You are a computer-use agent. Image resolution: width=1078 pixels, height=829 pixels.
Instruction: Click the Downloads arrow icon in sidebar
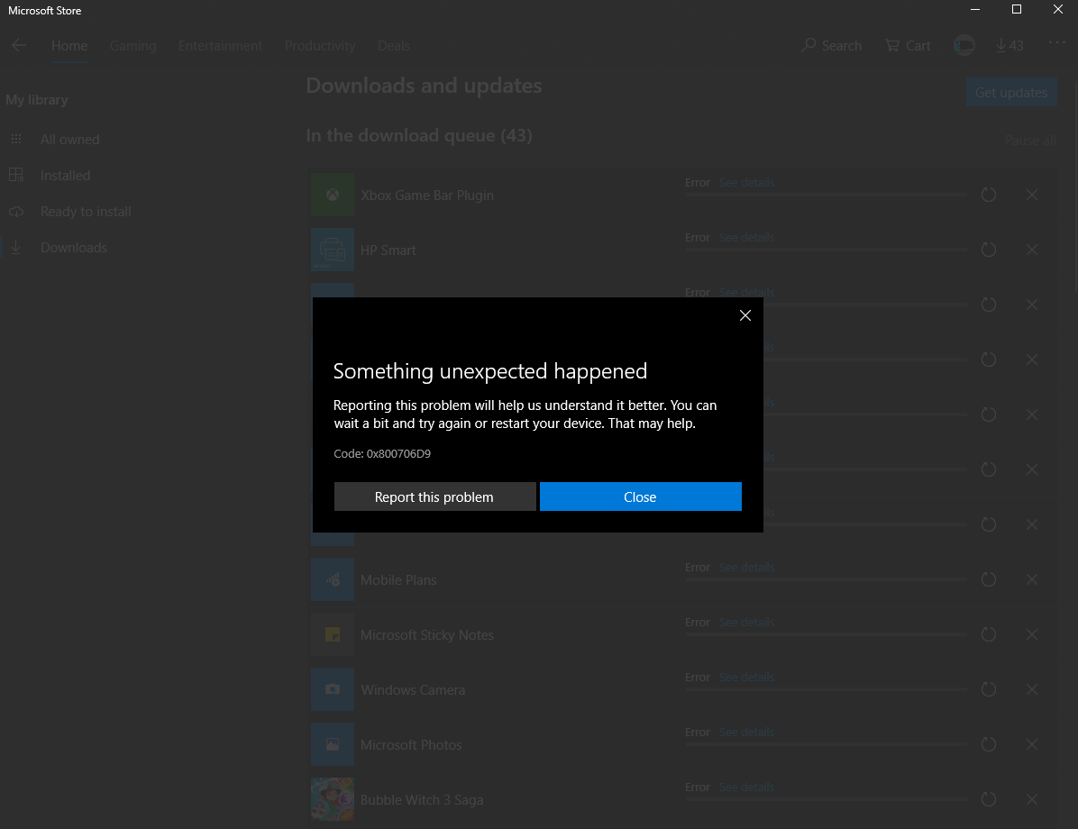[x=16, y=248]
